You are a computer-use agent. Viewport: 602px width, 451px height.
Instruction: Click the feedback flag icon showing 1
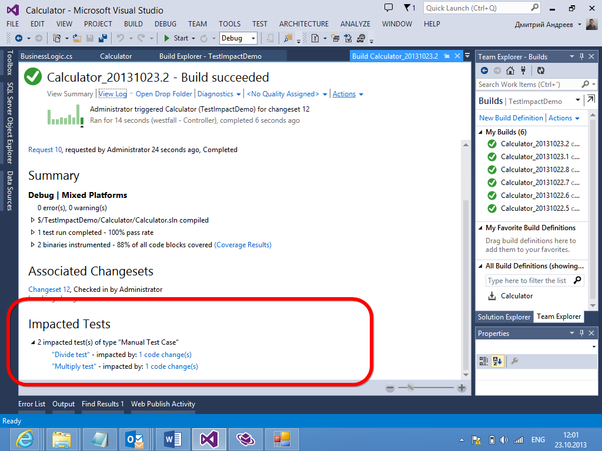coord(410,8)
